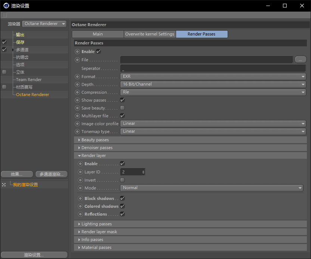Open the 渲染器 Octane Renderer dropdown
This screenshot has height=259, width=311.
point(44,24)
